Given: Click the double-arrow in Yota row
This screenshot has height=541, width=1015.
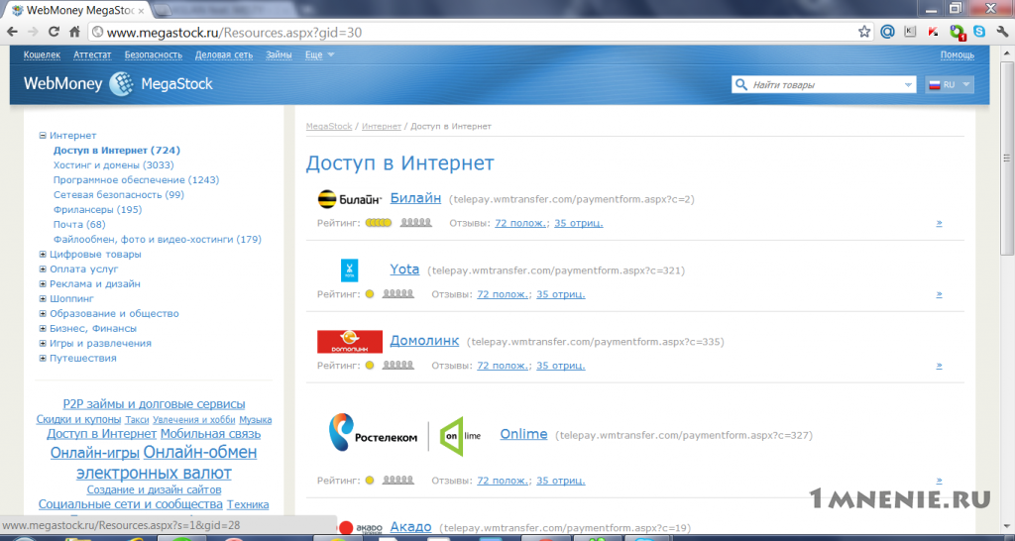Looking at the screenshot, I should tap(940, 294).
